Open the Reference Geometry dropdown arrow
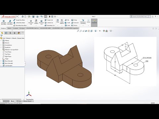This screenshot has height=119, width=159. (83, 26)
